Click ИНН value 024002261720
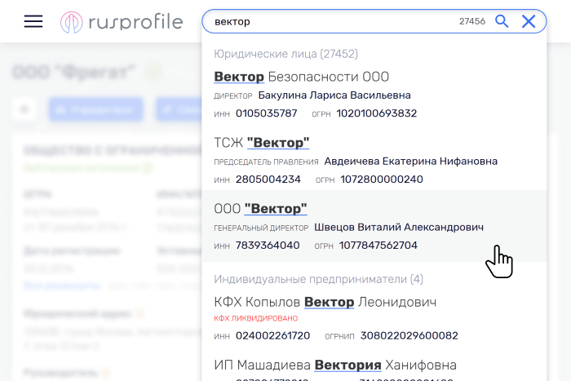 click(272, 335)
